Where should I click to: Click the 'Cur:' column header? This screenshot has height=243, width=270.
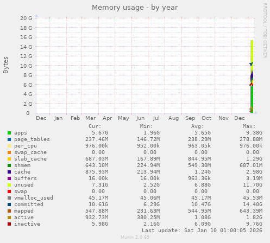95,126
